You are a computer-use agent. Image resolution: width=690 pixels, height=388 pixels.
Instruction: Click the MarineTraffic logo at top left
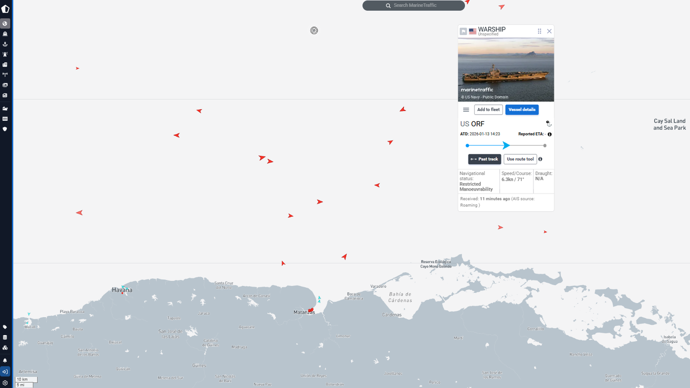click(x=6, y=9)
